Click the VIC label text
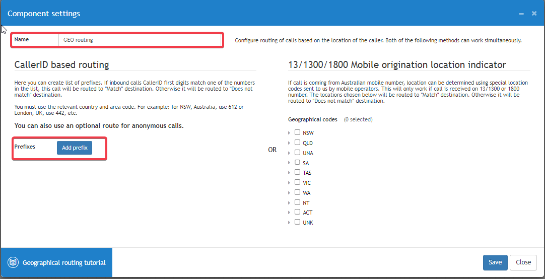545x279 pixels. point(307,183)
